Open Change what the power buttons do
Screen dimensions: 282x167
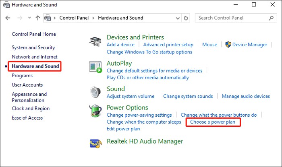tap(218, 115)
